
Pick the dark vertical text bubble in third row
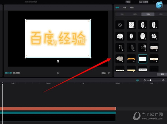(x=120, y=47)
